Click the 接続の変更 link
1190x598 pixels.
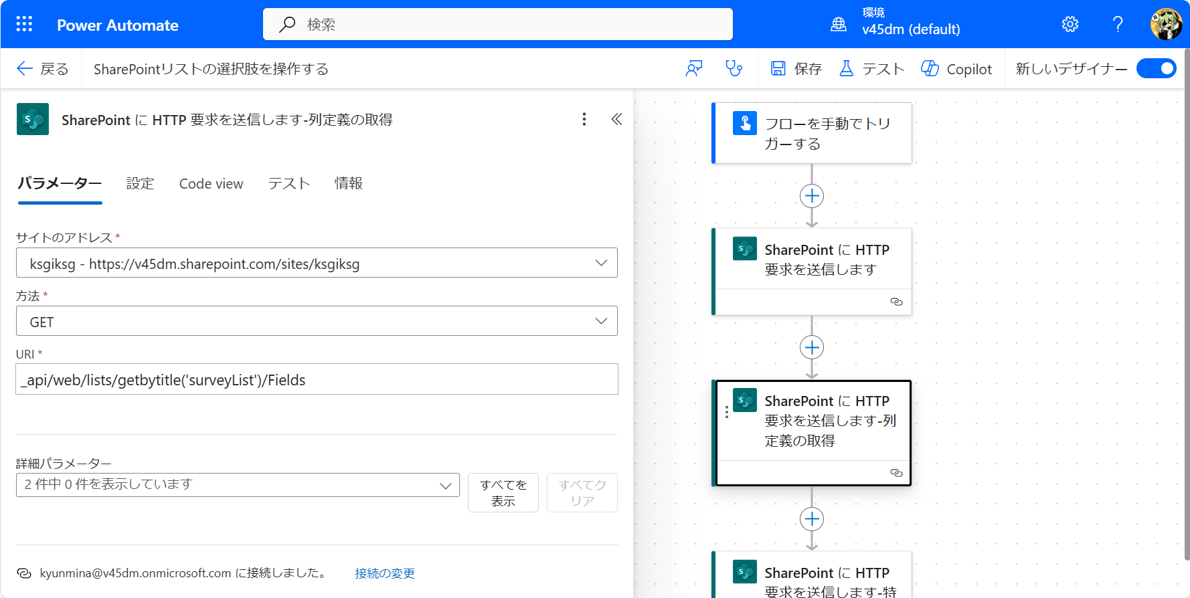click(385, 573)
